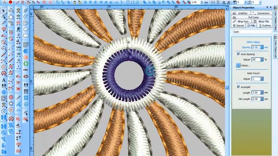This screenshot has width=278, height=156.
Task: Select the star shape tool
Action: 11,103
